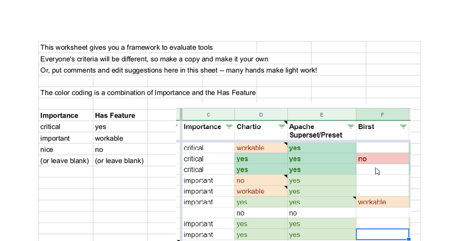The image size is (459, 241).
Task: Select the orange 'no' cell under Chartio
Action: [x=260, y=181]
